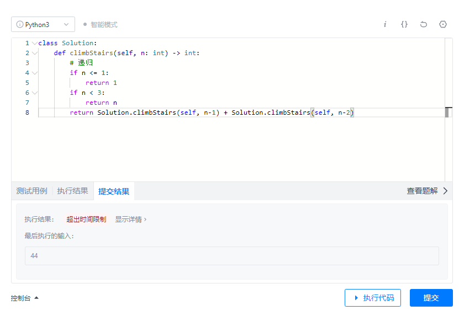This screenshot has height=316, width=459.
Task: Run code with 执行代码 button
Action: (373, 298)
